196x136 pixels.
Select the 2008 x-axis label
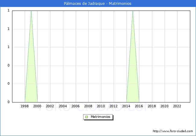(88, 106)
